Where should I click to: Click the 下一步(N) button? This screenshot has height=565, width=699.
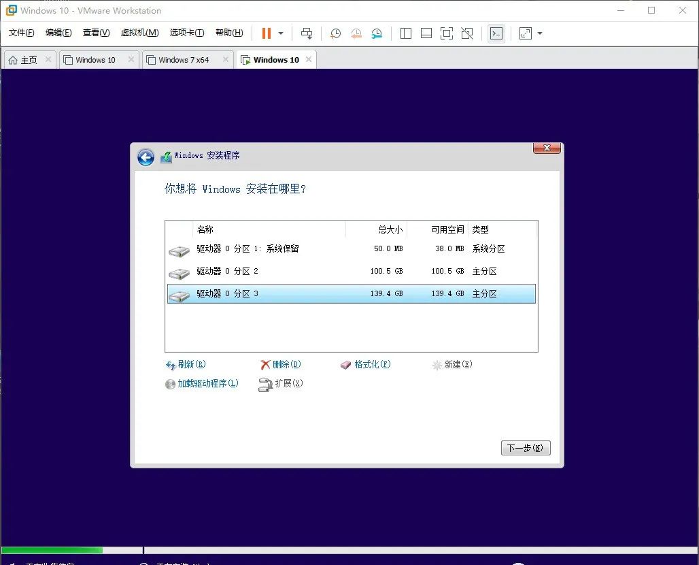(x=525, y=447)
